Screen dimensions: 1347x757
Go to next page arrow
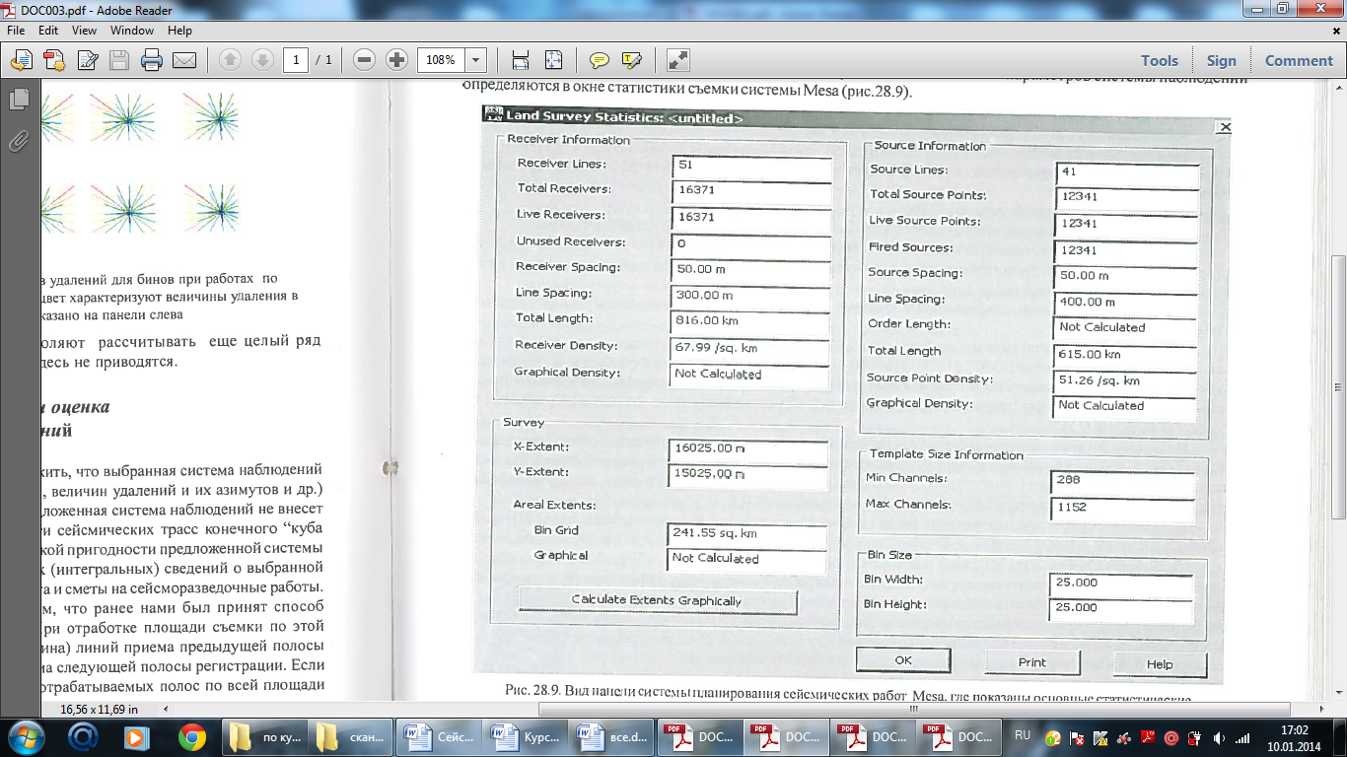tap(262, 60)
